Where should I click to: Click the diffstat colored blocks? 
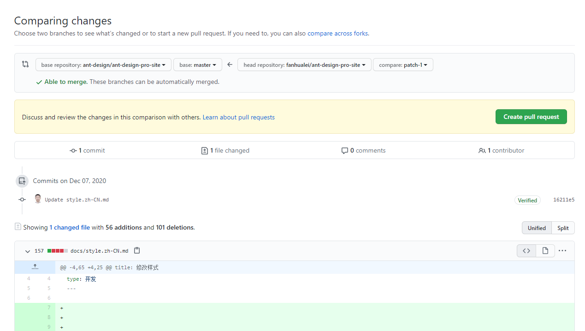tap(58, 251)
